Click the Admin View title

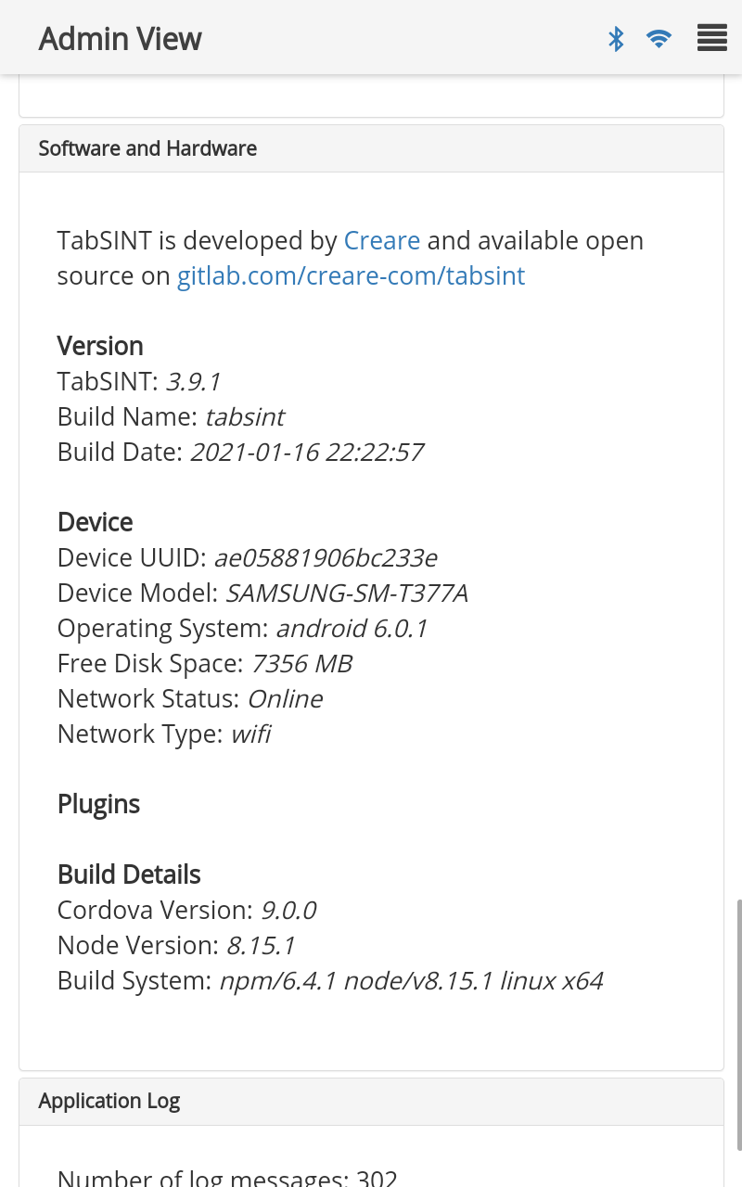(120, 39)
